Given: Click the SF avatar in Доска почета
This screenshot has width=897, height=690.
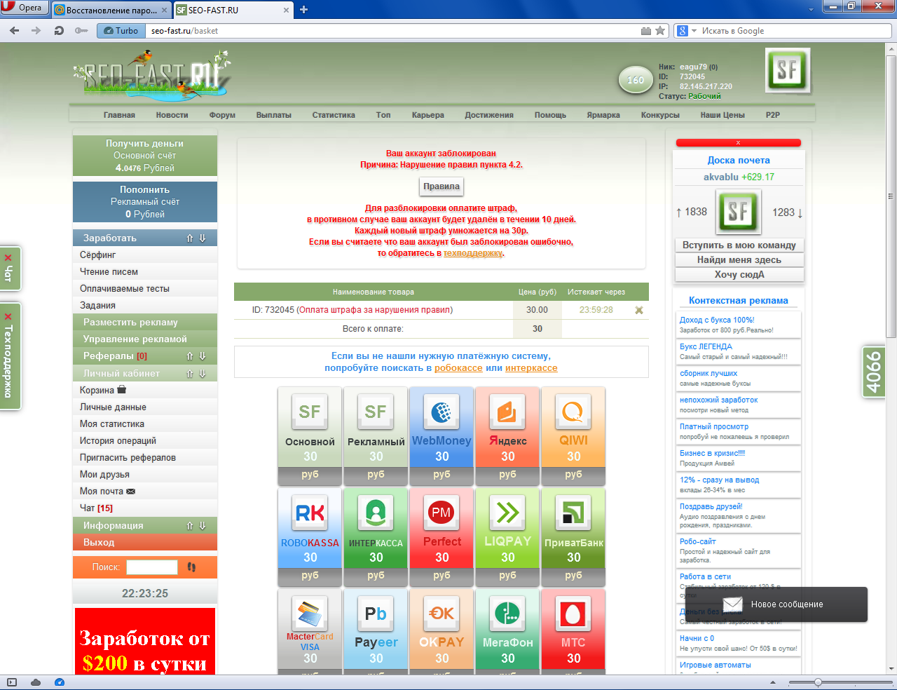Looking at the screenshot, I should (739, 212).
